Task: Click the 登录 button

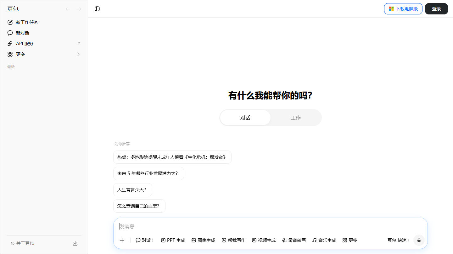Action: point(436,9)
